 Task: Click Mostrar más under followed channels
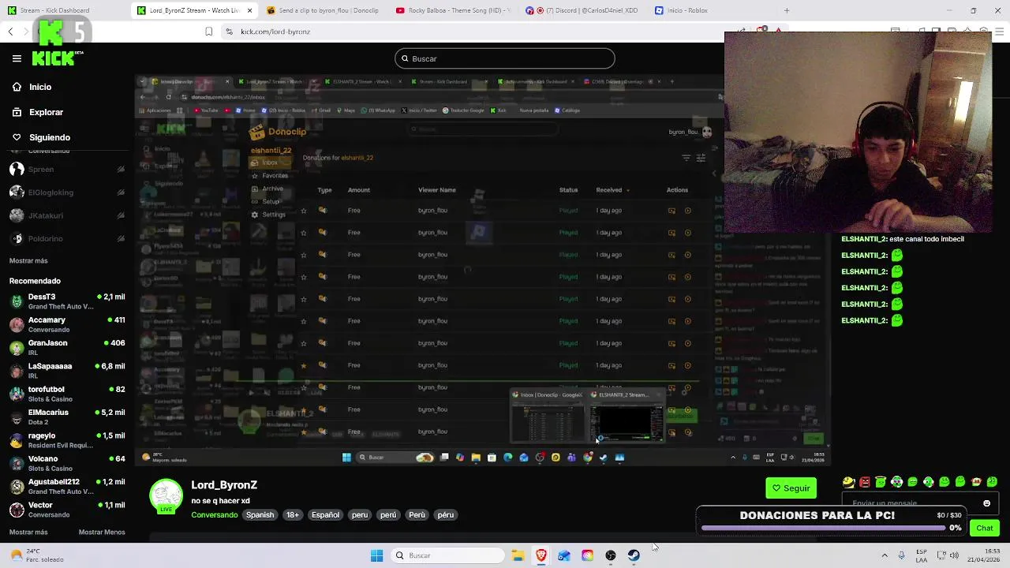[28, 260]
